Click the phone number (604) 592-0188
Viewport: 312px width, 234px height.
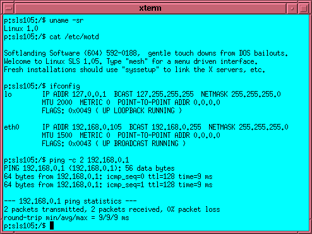[110, 53]
